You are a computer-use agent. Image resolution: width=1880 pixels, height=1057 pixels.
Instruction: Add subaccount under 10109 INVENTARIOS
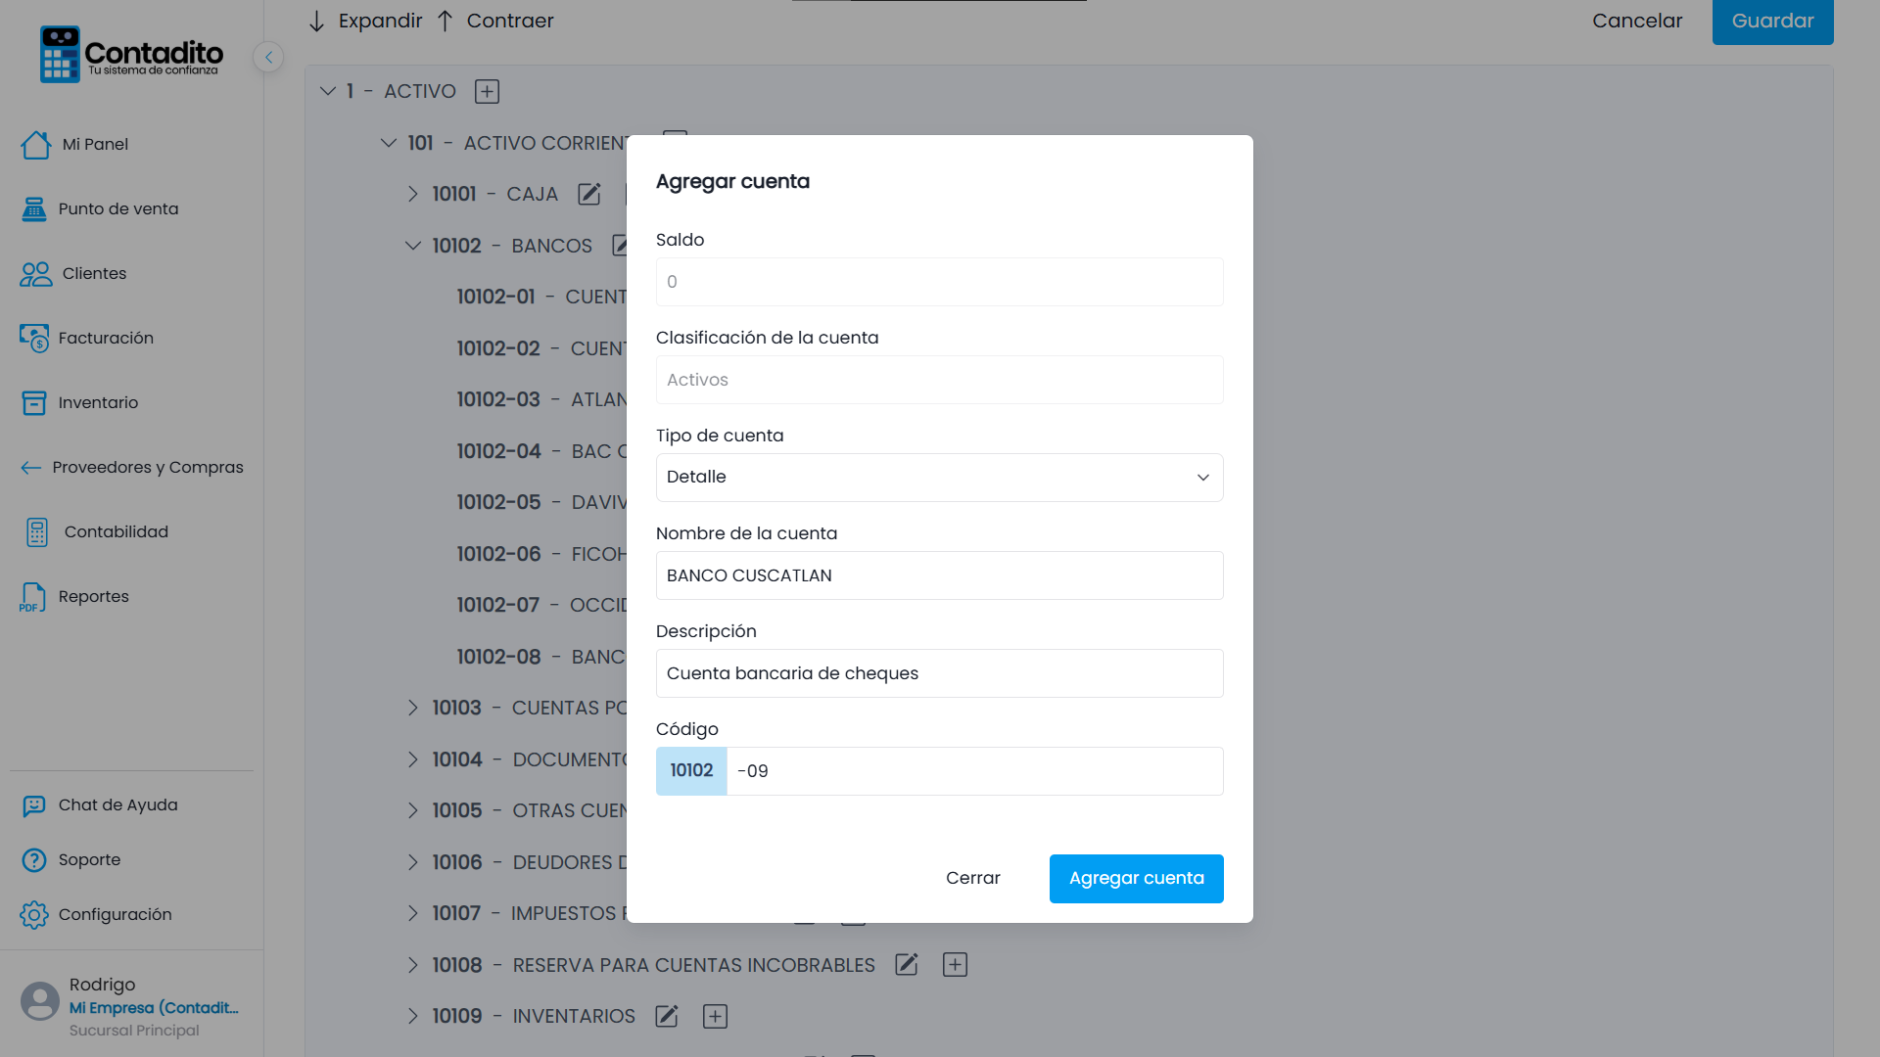point(716,1016)
